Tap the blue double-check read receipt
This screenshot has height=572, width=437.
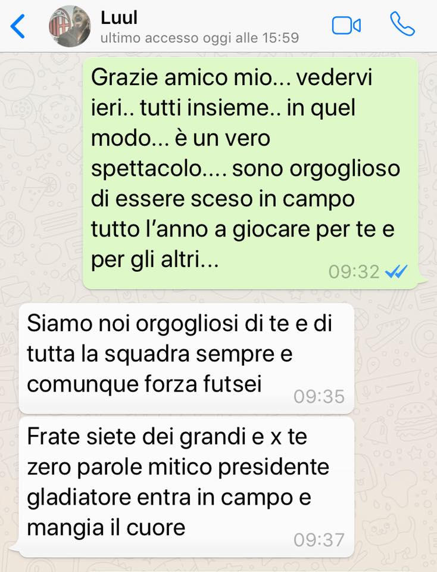pyautogui.click(x=396, y=272)
